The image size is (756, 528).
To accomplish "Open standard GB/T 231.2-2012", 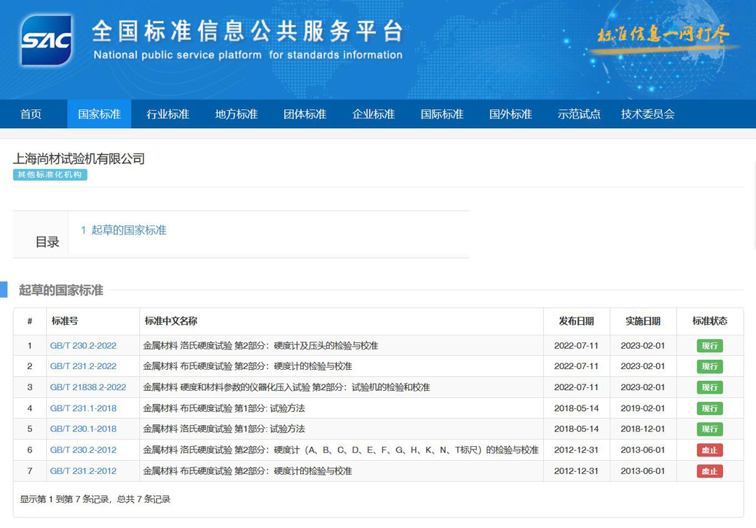I will point(83,471).
